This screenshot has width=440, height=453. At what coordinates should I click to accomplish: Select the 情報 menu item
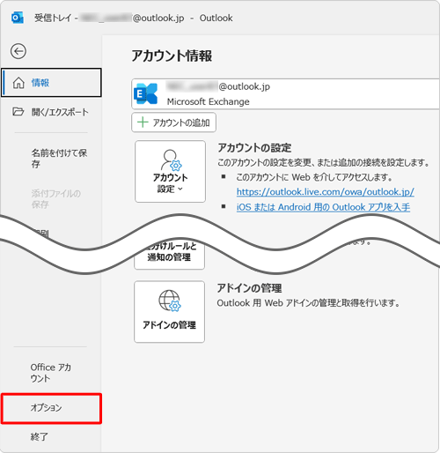pos(51,83)
